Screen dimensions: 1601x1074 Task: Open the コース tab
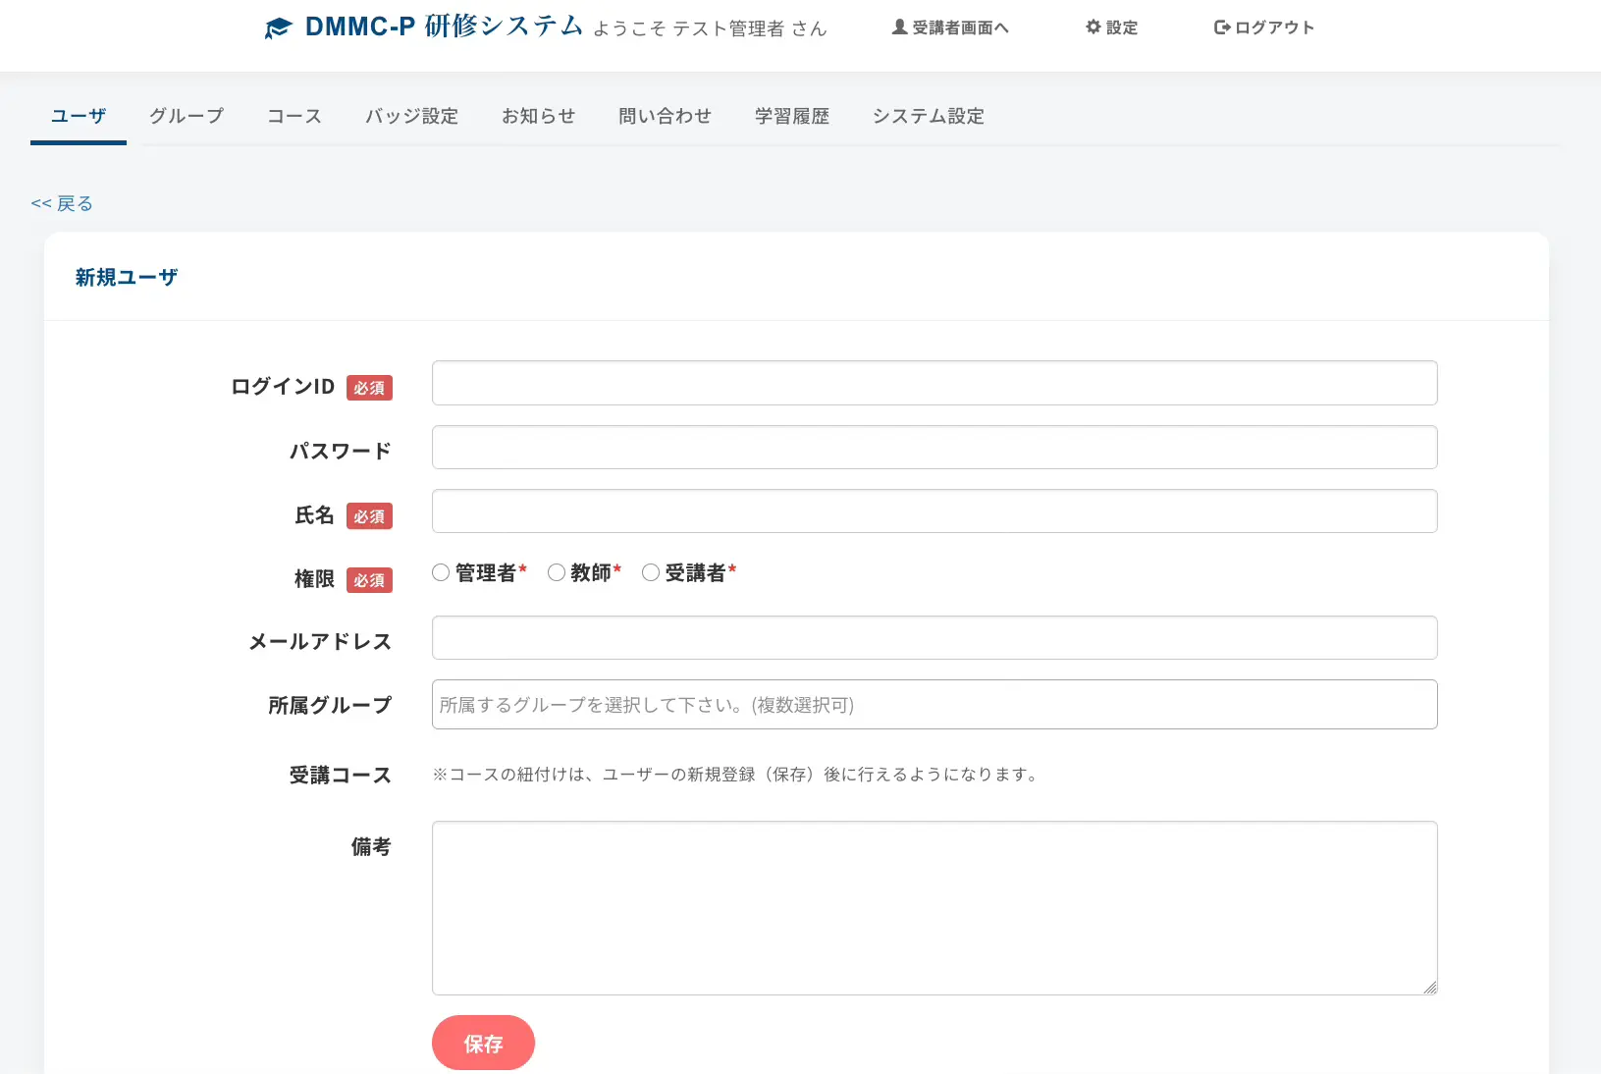pyautogui.click(x=294, y=116)
